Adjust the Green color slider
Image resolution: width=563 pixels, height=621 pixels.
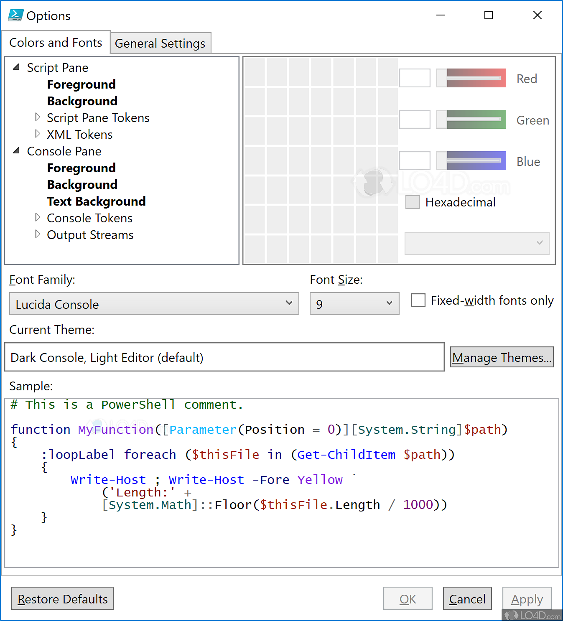coord(471,119)
